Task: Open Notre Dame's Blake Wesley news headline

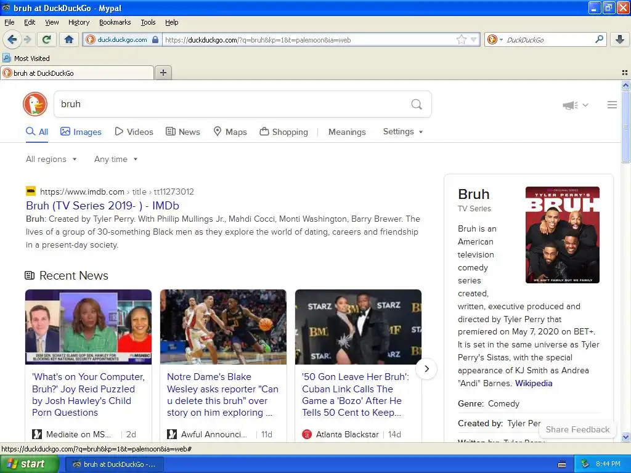Action: (222, 395)
